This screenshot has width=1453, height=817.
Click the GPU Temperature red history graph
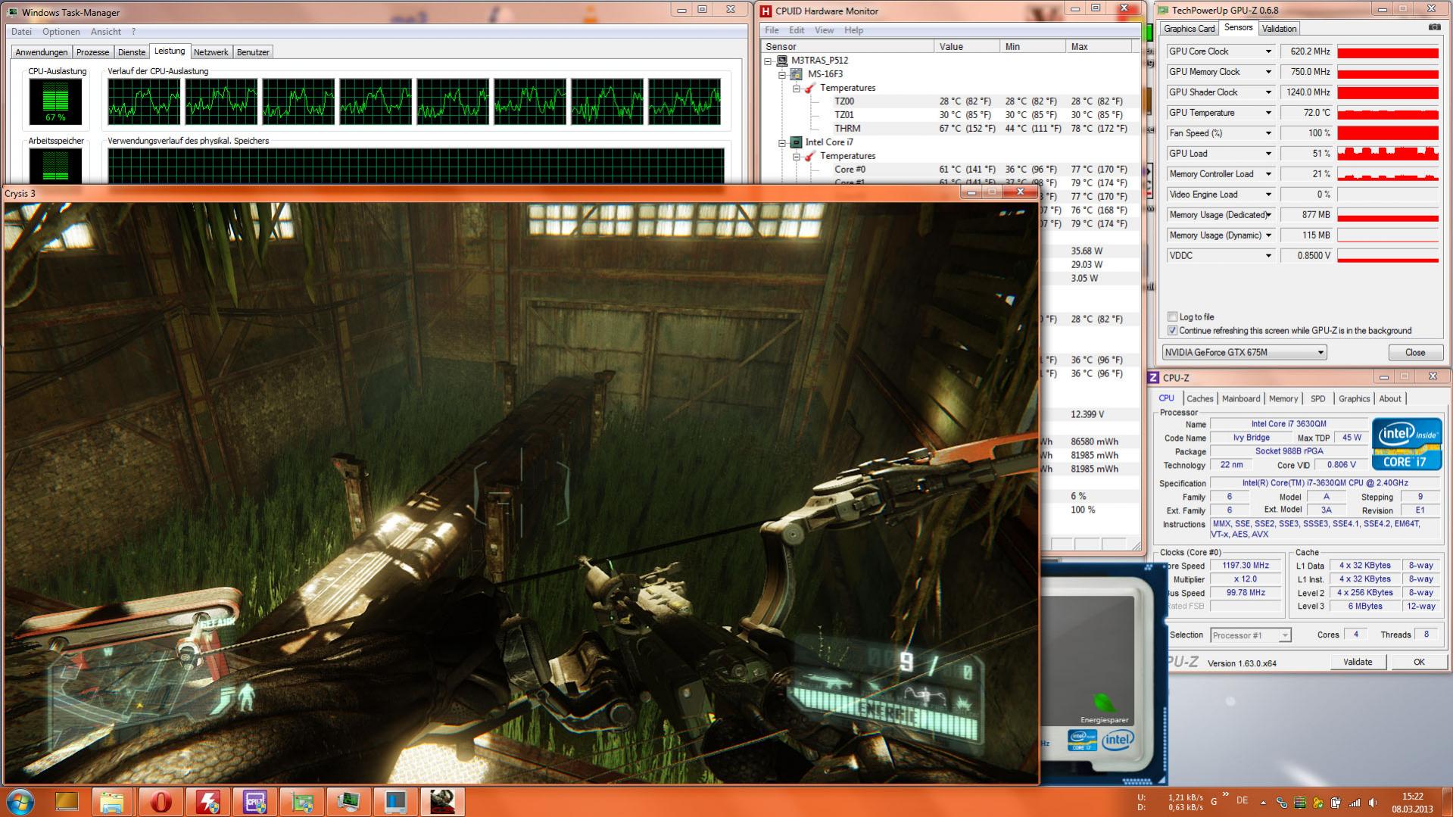click(1388, 113)
